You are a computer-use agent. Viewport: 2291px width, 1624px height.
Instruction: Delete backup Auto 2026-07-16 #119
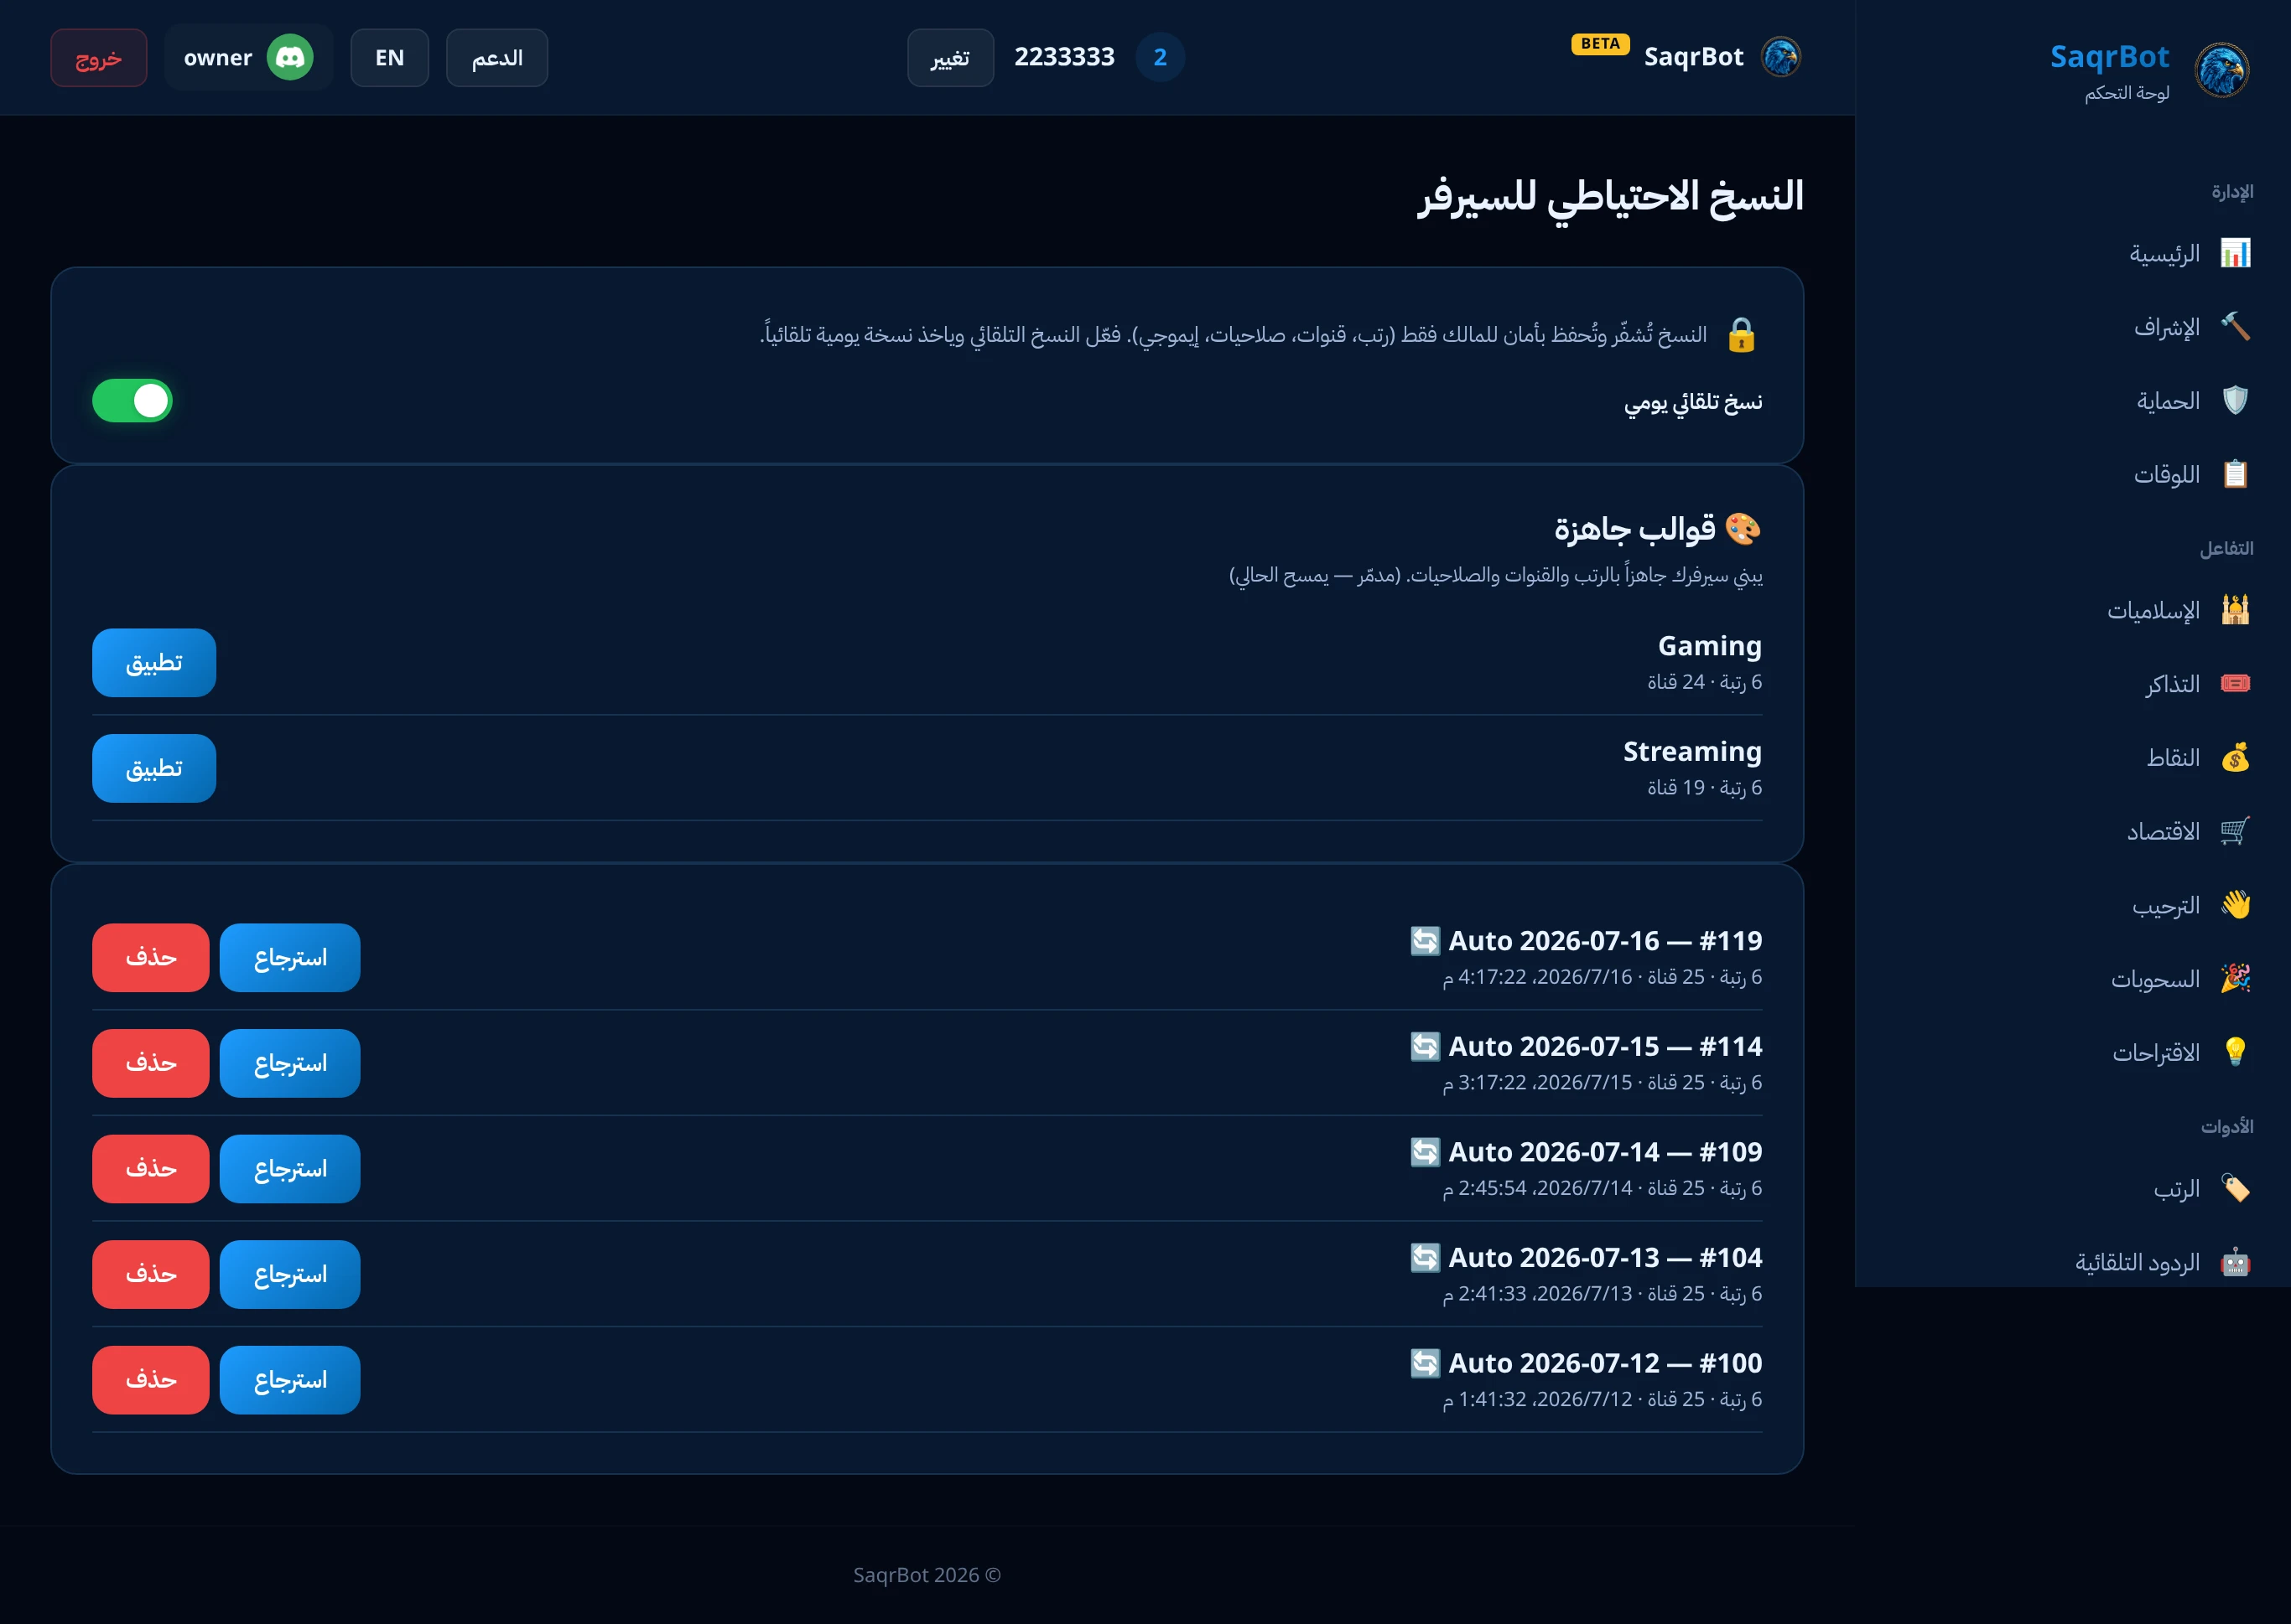click(x=151, y=957)
